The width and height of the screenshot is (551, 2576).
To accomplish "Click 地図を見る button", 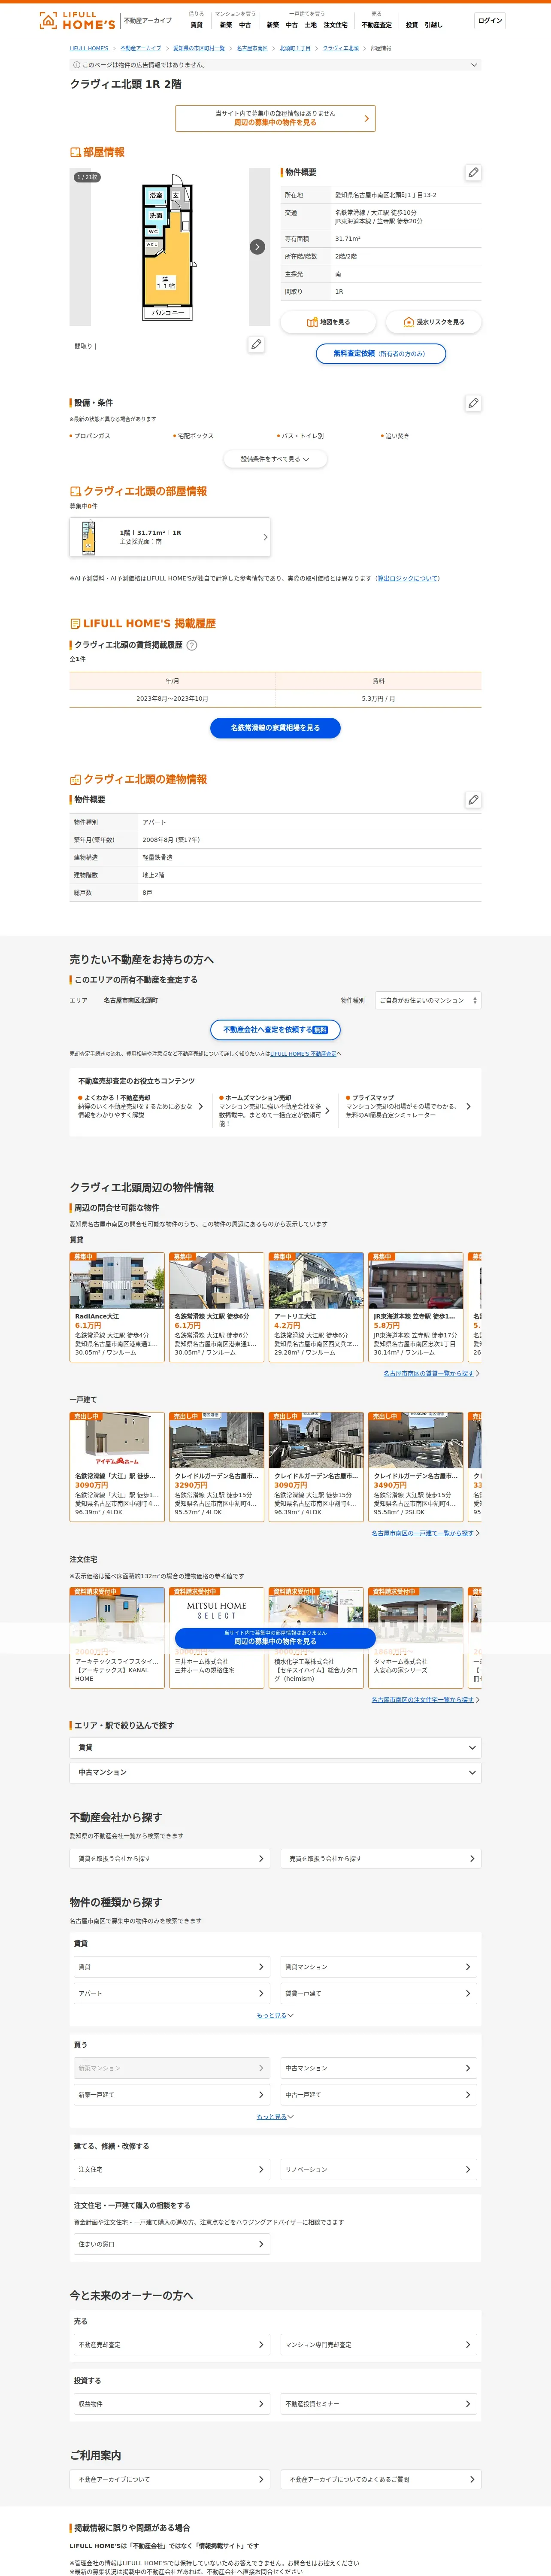I will (x=328, y=322).
